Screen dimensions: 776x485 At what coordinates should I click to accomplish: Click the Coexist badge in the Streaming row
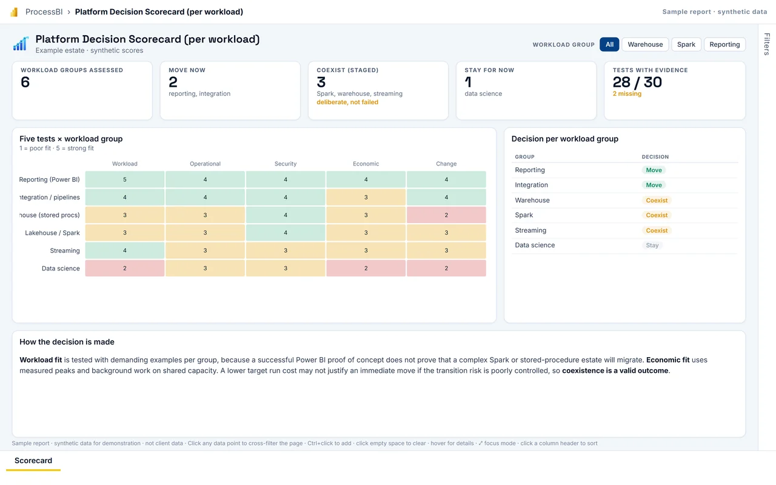click(x=657, y=230)
